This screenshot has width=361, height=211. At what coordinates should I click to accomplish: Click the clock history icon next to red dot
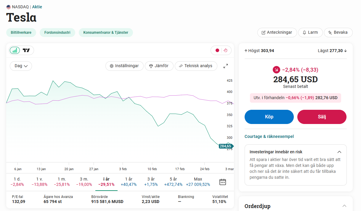coord(226,50)
